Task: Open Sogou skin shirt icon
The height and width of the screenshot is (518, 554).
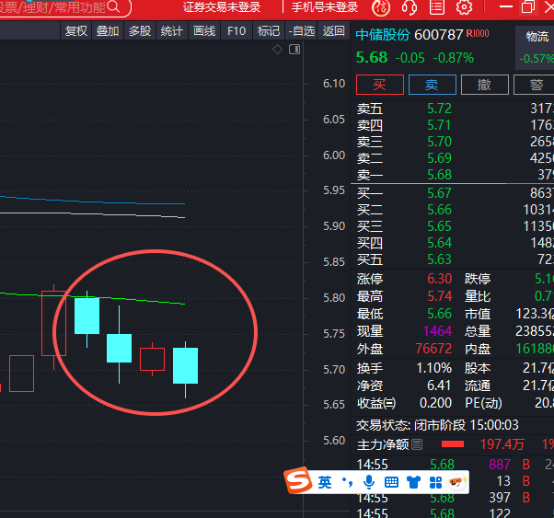Action: coord(413,482)
